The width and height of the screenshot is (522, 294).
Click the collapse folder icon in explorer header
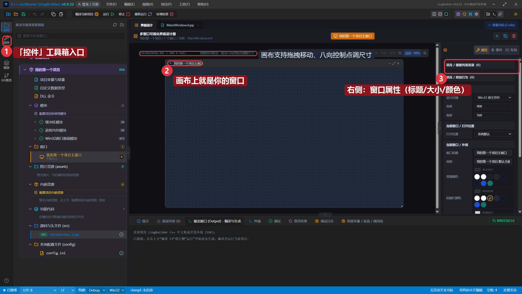tap(122, 25)
